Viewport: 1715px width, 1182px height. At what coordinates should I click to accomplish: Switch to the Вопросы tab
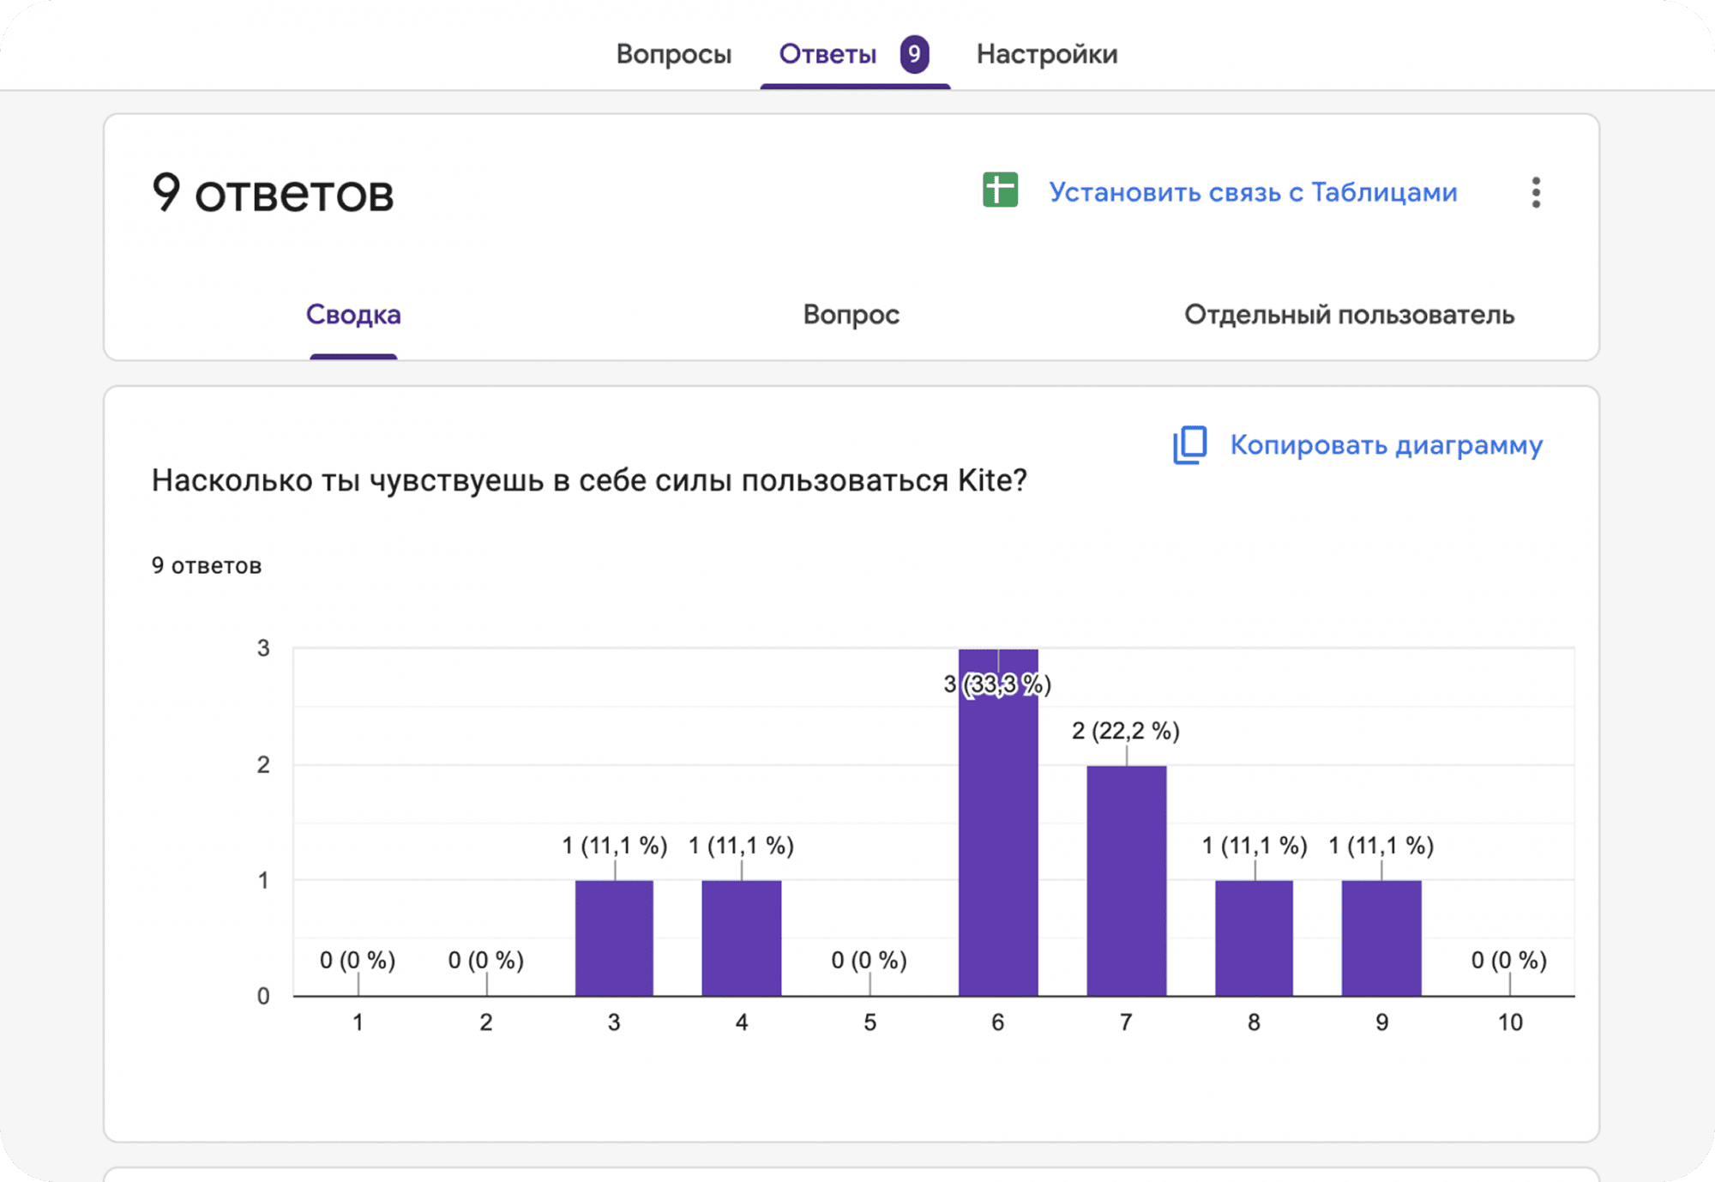pos(674,54)
